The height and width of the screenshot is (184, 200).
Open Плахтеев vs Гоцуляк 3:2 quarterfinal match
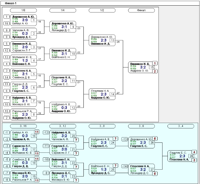click(x=62, y=81)
